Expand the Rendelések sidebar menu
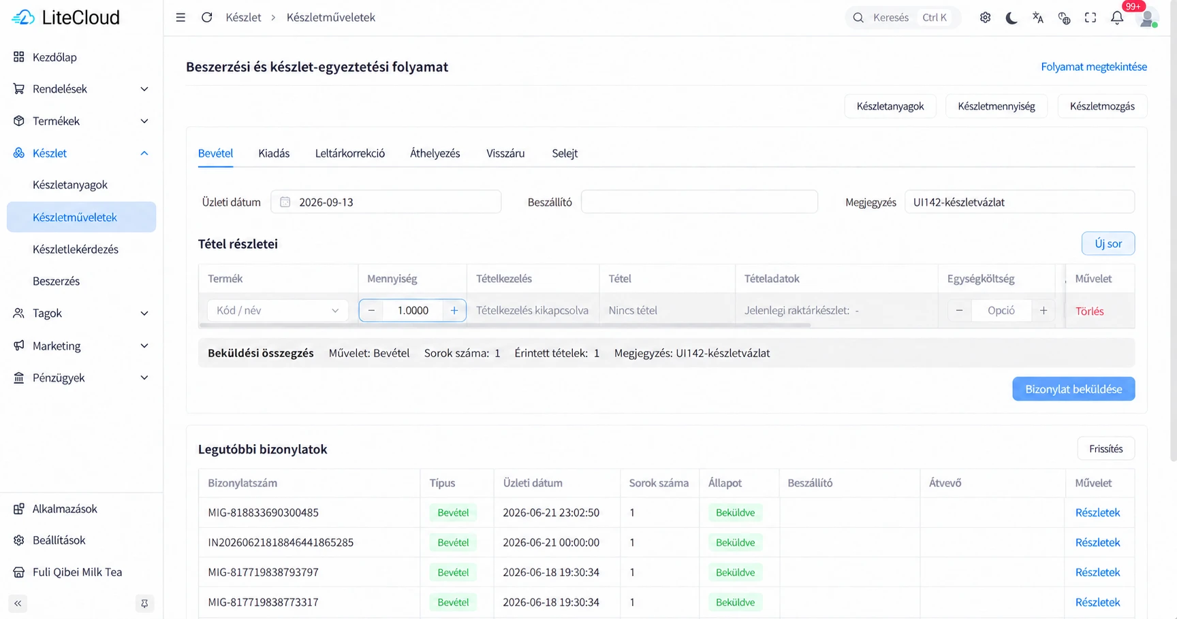This screenshot has width=1177, height=619. click(x=81, y=89)
